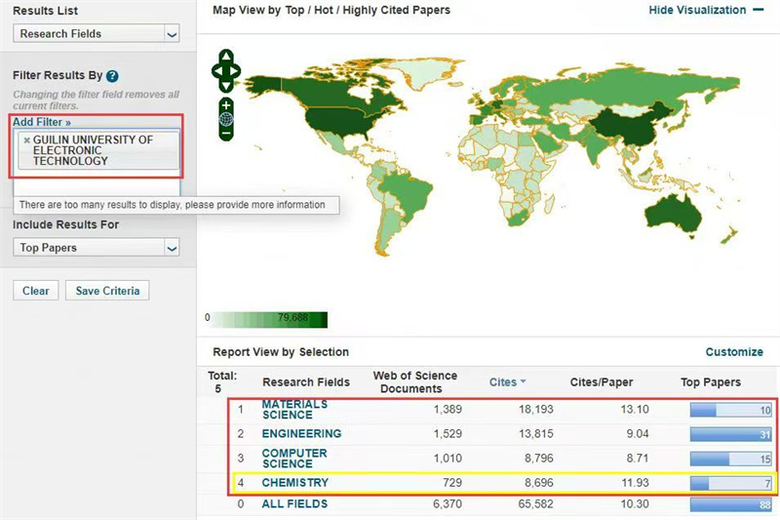This screenshot has height=520, width=780.
Task: Pan the map up with the arrow control
Action: pyautogui.click(x=226, y=57)
